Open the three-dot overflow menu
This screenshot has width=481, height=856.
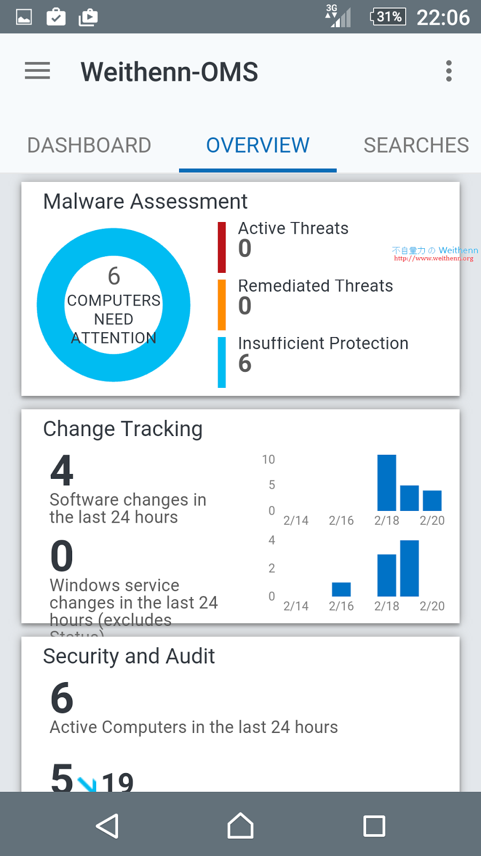pos(448,71)
